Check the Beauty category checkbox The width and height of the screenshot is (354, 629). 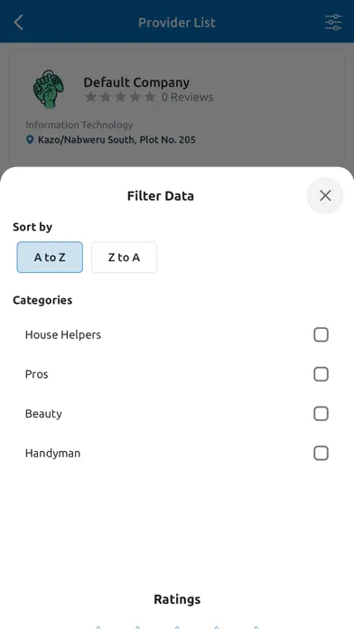point(321,414)
